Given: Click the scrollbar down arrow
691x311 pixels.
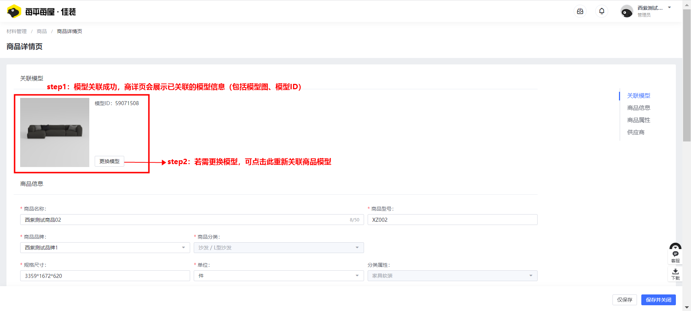Looking at the screenshot, I should pos(687,307).
